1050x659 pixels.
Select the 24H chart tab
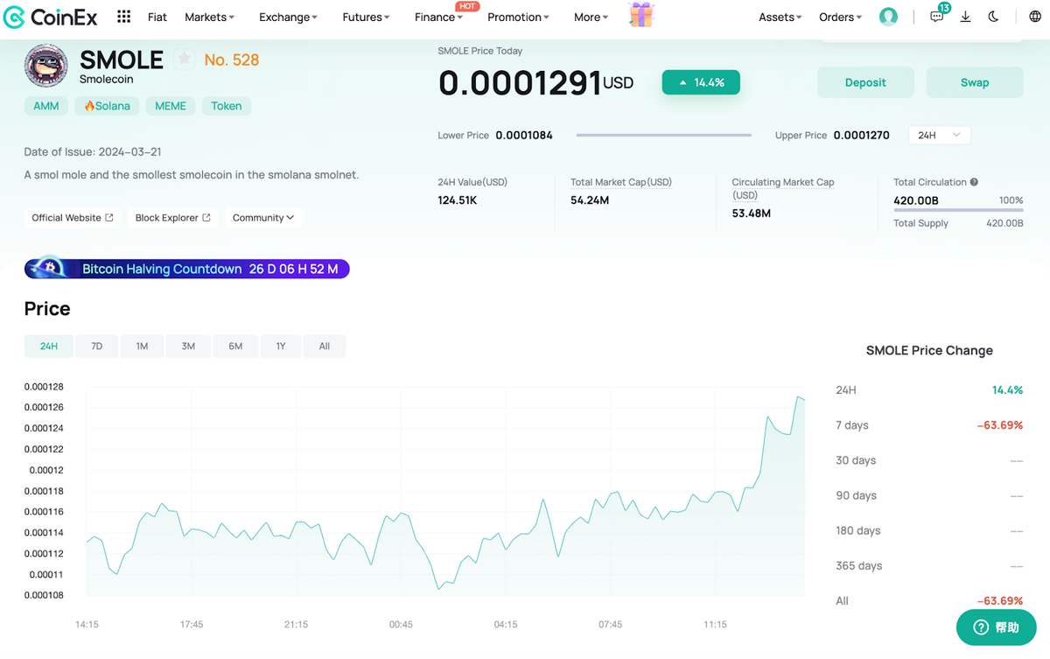click(49, 347)
